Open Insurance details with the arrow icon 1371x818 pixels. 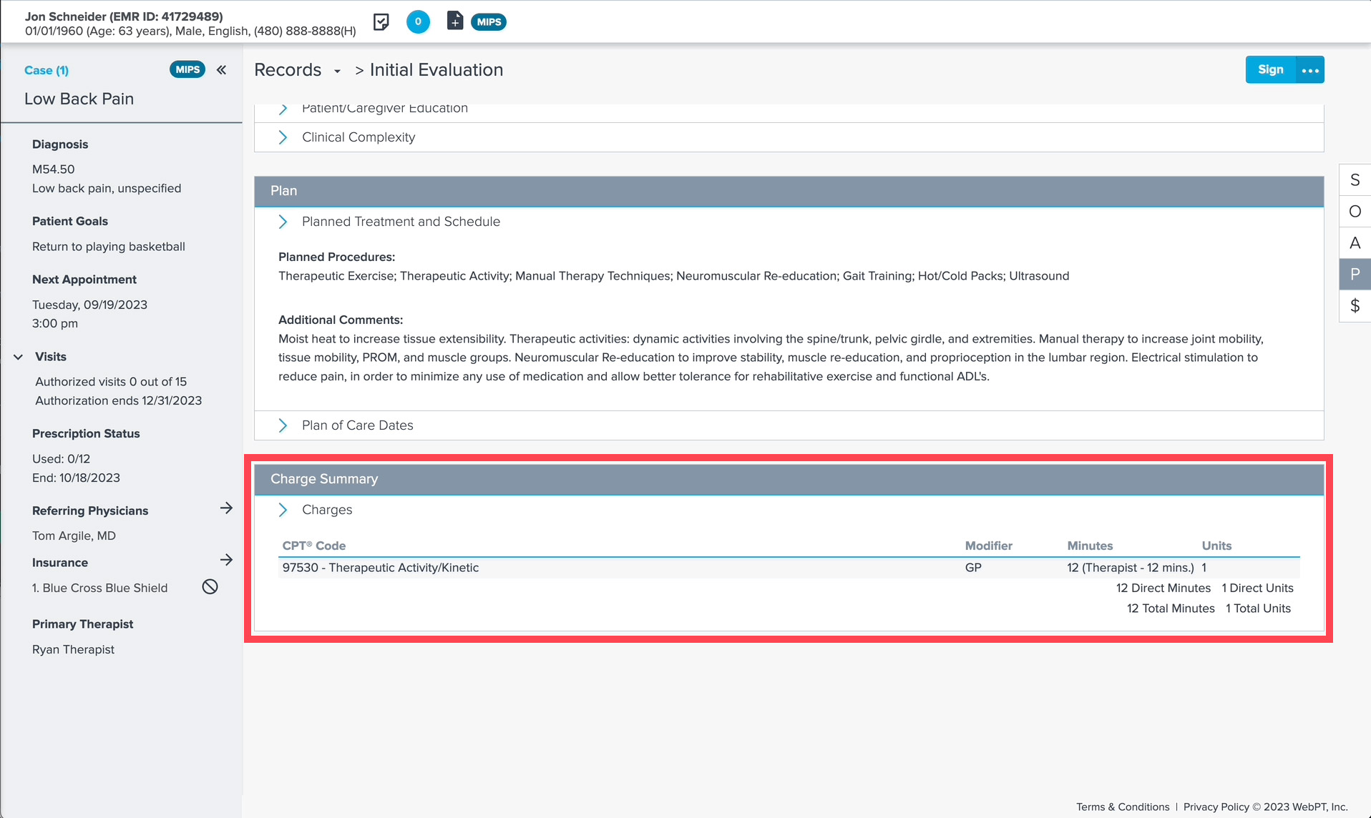pyautogui.click(x=227, y=560)
